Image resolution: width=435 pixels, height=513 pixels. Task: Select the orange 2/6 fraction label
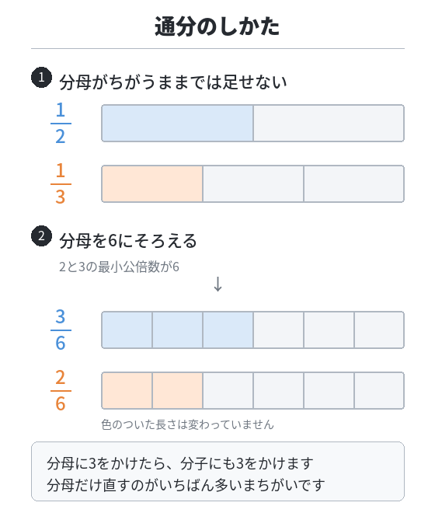pyautogui.click(x=61, y=391)
